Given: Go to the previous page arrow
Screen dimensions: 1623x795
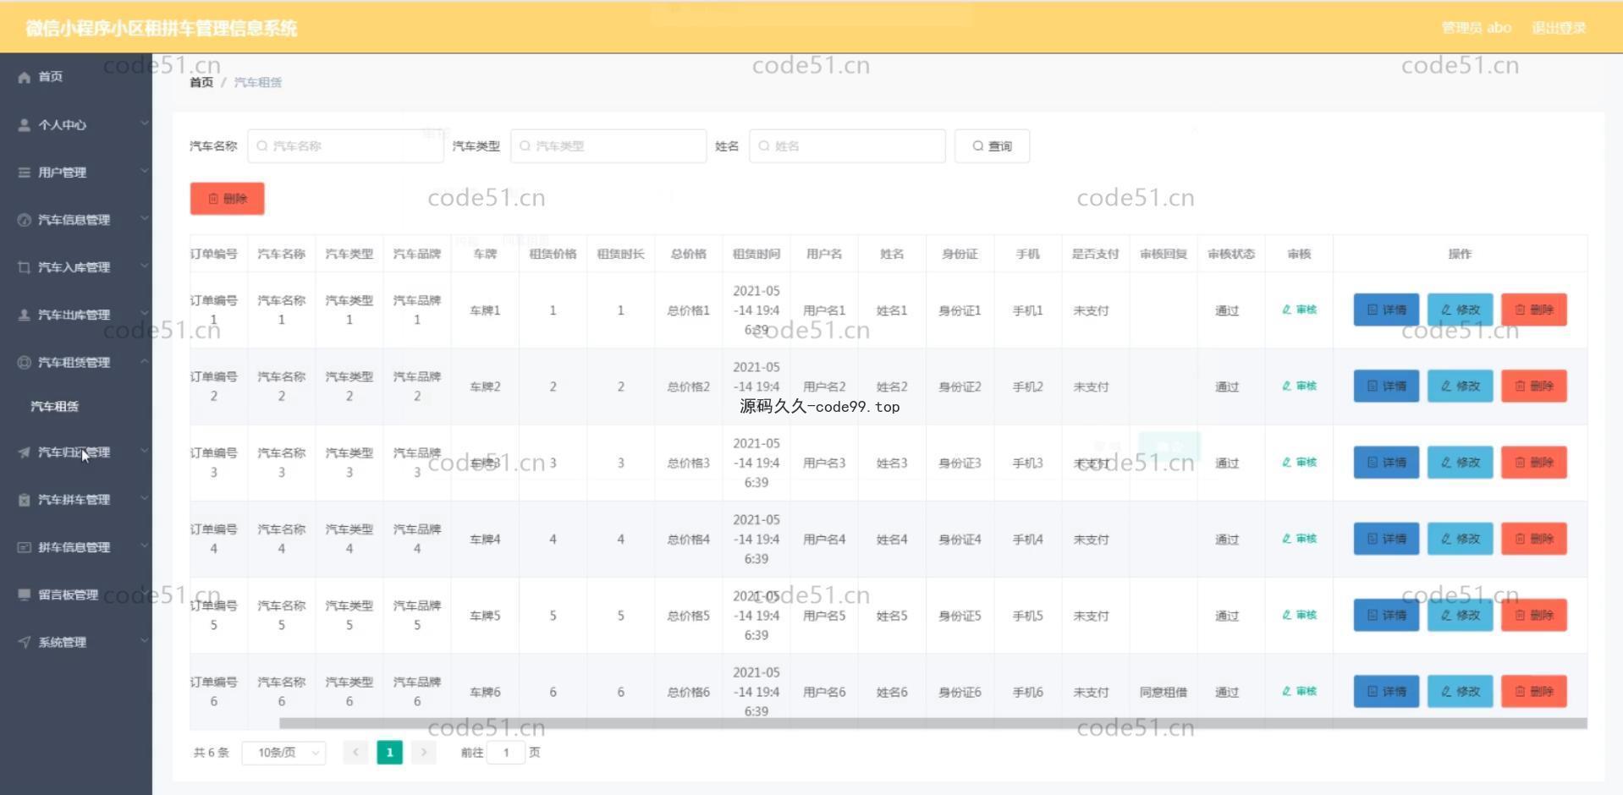Looking at the screenshot, I should (x=355, y=752).
